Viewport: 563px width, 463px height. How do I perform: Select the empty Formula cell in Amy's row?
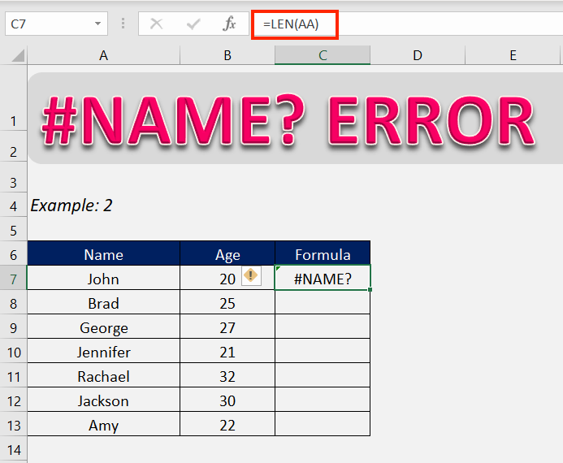pos(323,424)
